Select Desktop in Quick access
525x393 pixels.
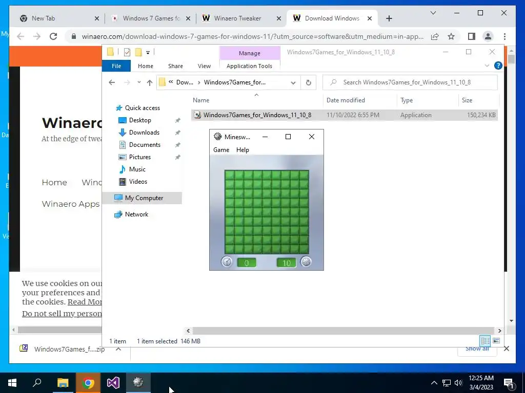(140, 120)
